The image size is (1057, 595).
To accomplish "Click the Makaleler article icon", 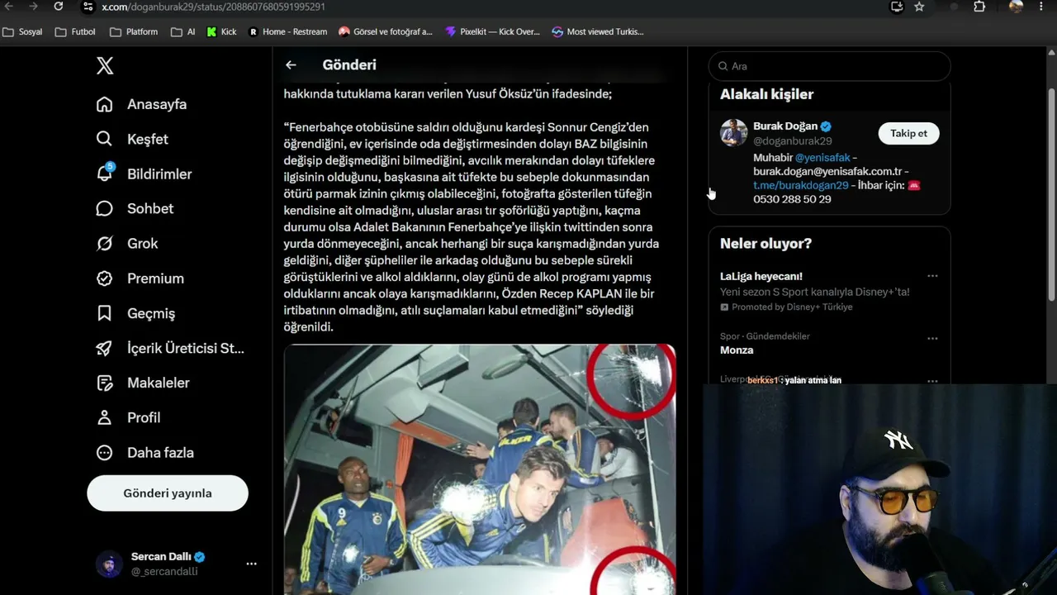I will pyautogui.click(x=104, y=383).
